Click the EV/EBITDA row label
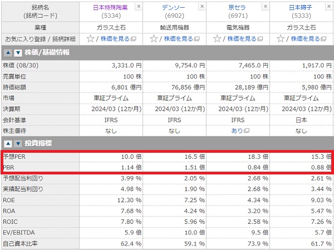334x250 pixels. (19, 233)
